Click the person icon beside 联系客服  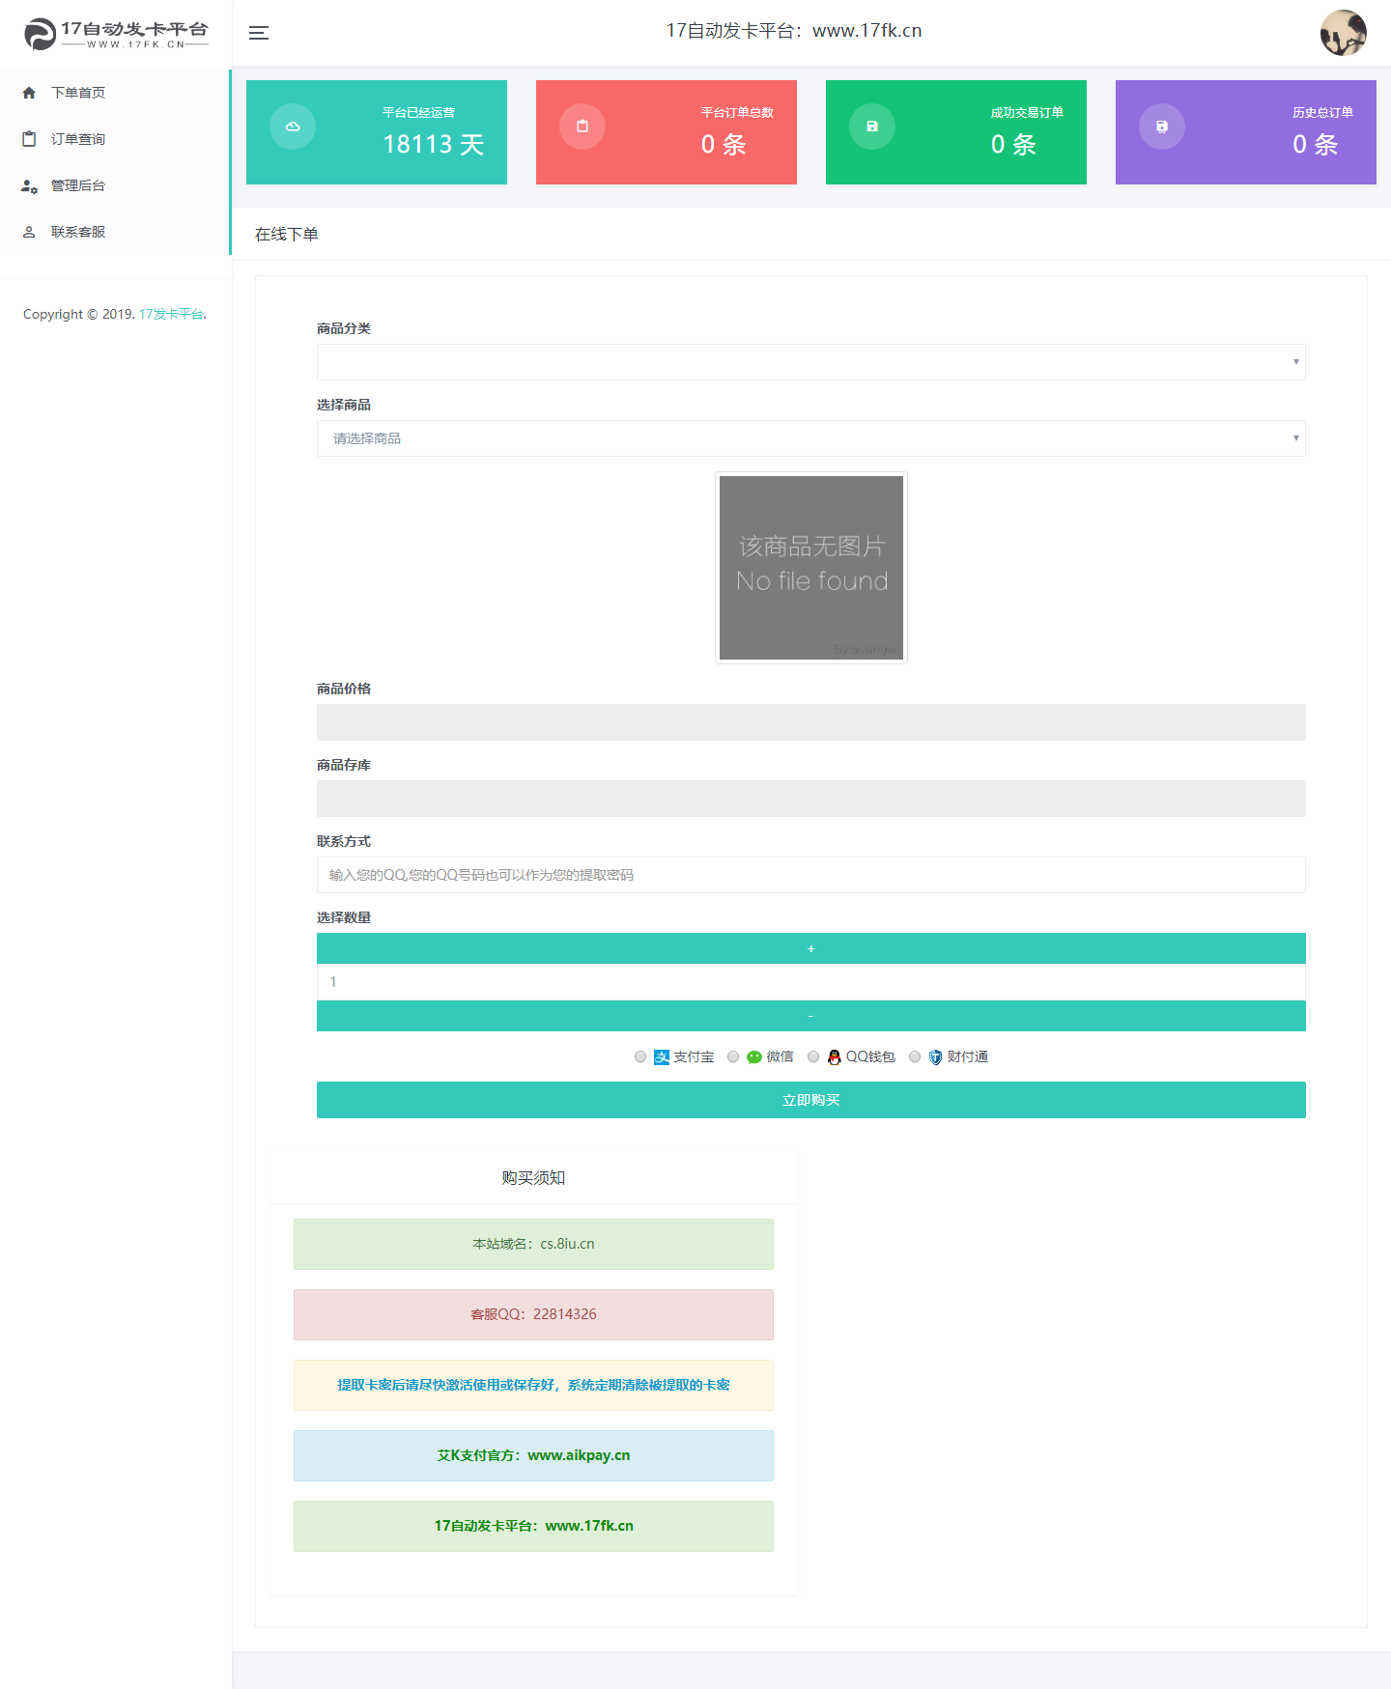click(x=29, y=232)
